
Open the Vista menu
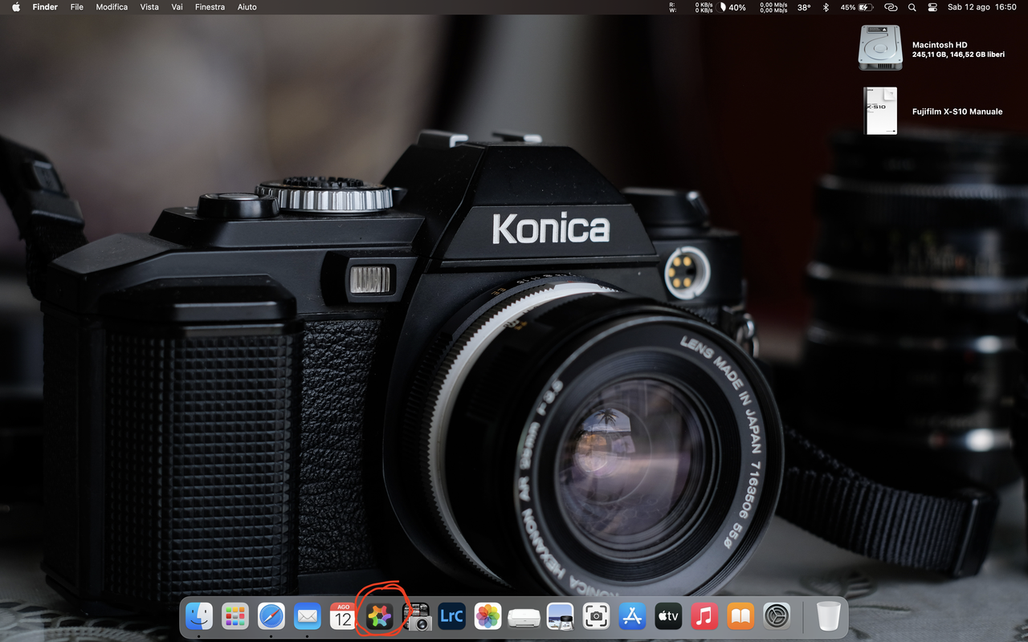149,7
